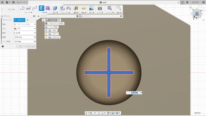Toggle lightbulb visibility of the 原点 folder

coord(46,30)
